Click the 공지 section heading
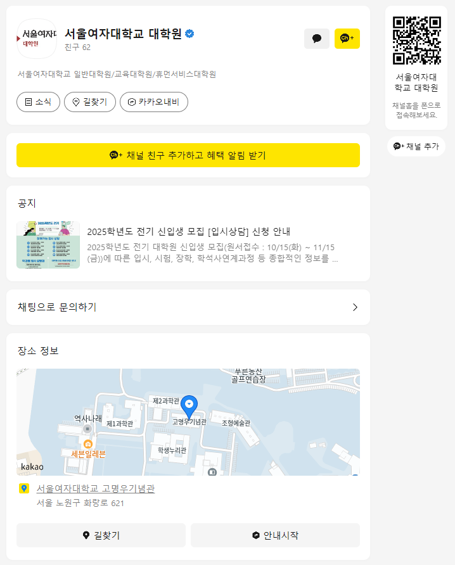Screen dimensions: 455x565 tap(27, 203)
